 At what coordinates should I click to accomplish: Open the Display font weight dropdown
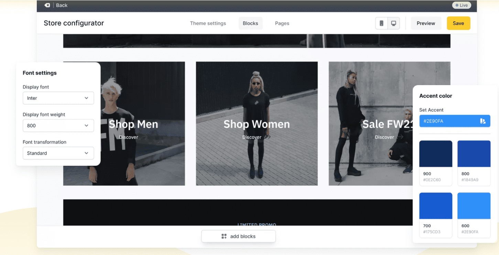coord(58,126)
